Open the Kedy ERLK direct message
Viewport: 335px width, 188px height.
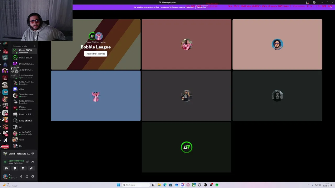tap(24, 121)
